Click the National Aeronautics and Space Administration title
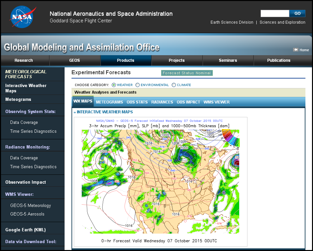The image size is (313, 251). (111, 14)
